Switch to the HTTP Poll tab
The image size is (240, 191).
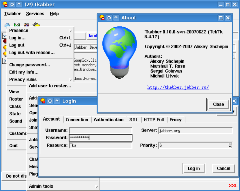click(x=154, y=120)
